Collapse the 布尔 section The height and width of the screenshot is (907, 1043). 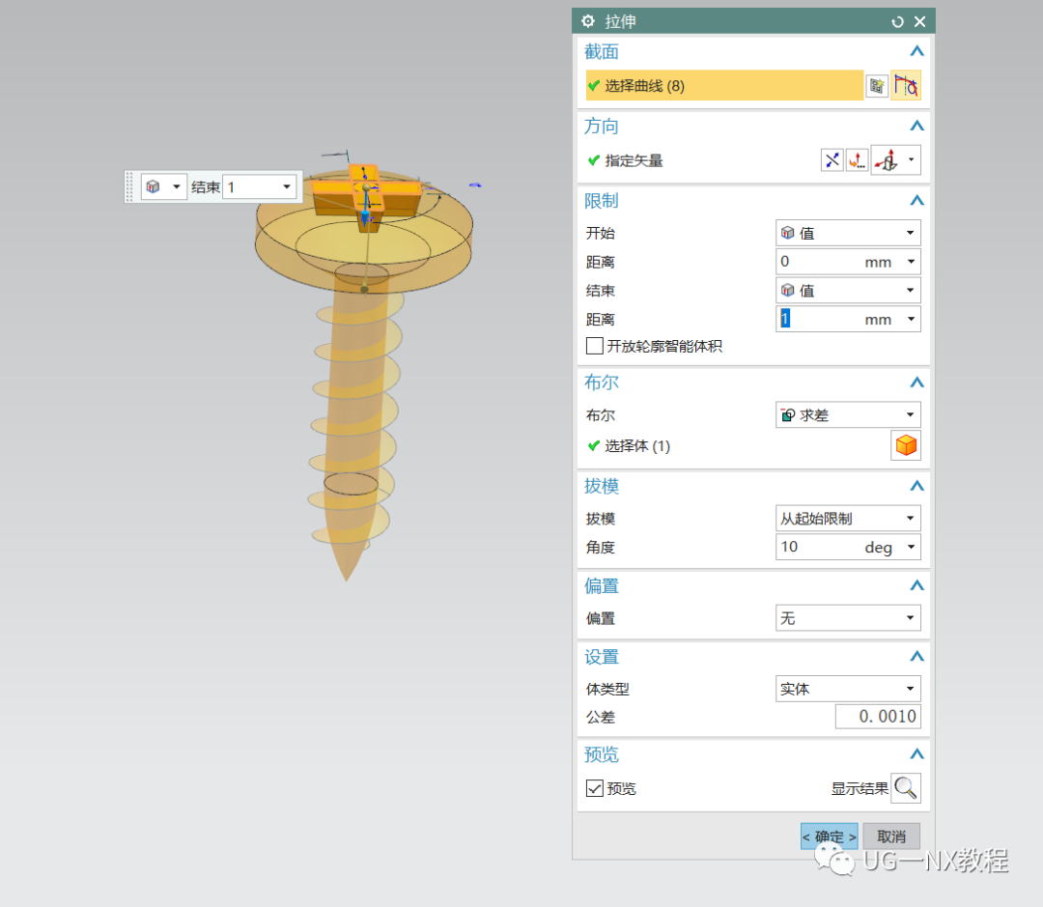(x=916, y=382)
